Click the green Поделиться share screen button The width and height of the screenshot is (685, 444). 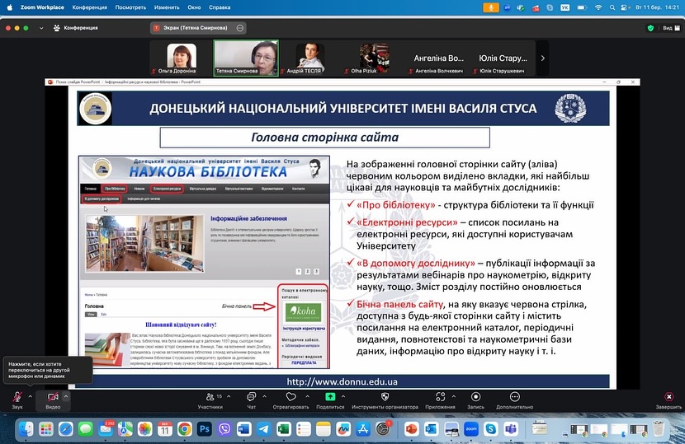point(330,400)
